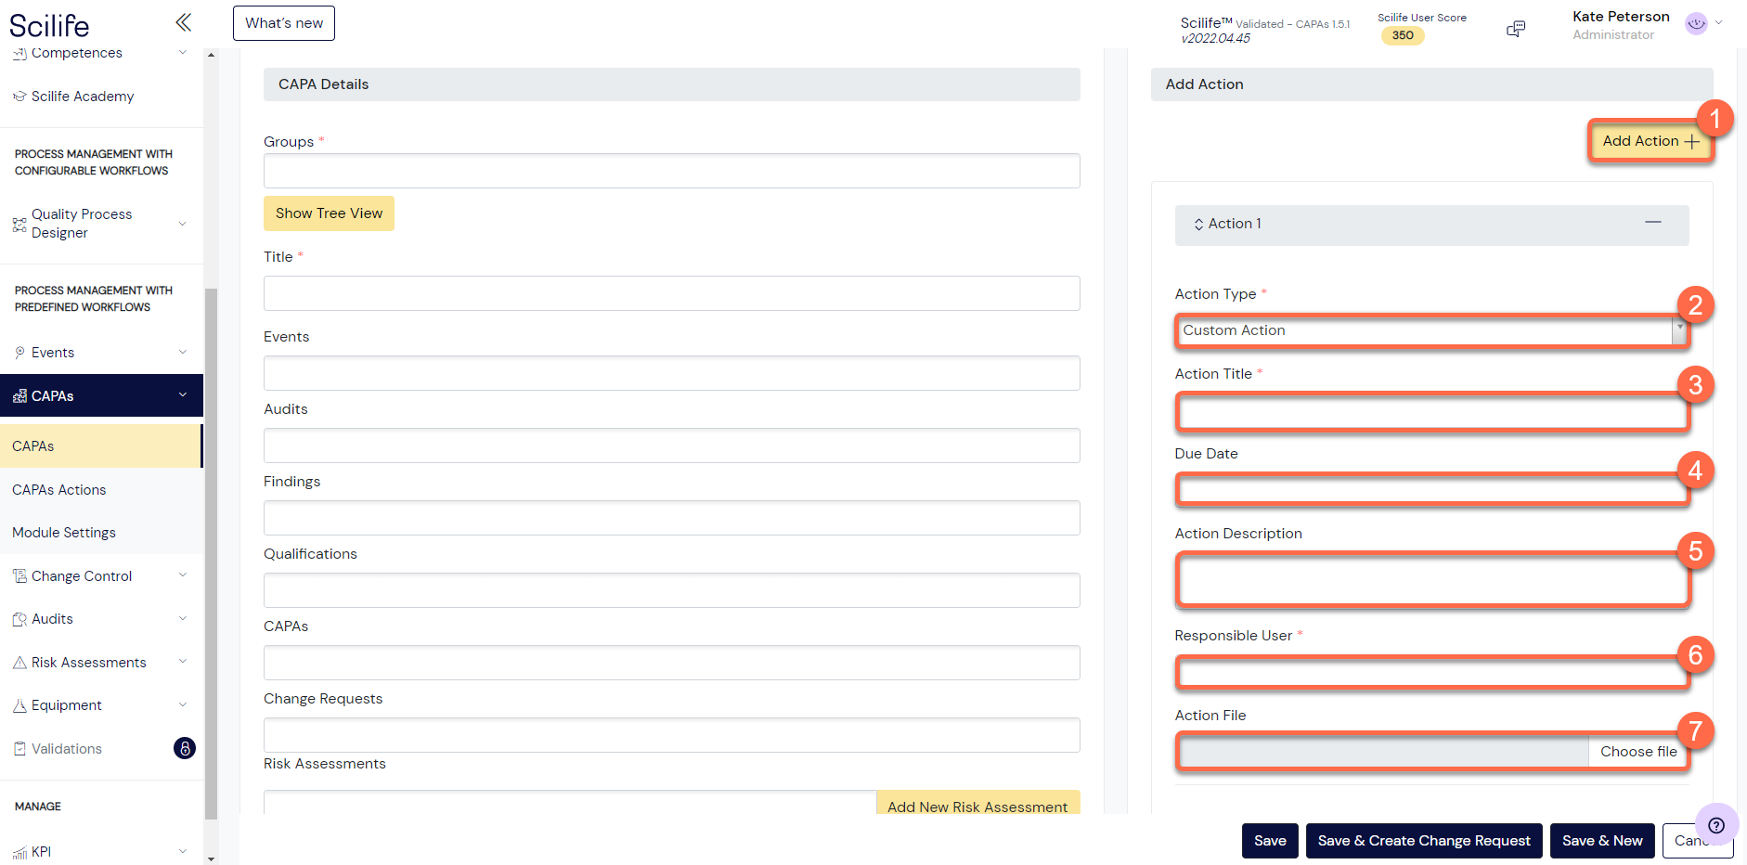Image resolution: width=1747 pixels, height=865 pixels.
Task: Focus the Title input field
Action: pyautogui.click(x=672, y=293)
